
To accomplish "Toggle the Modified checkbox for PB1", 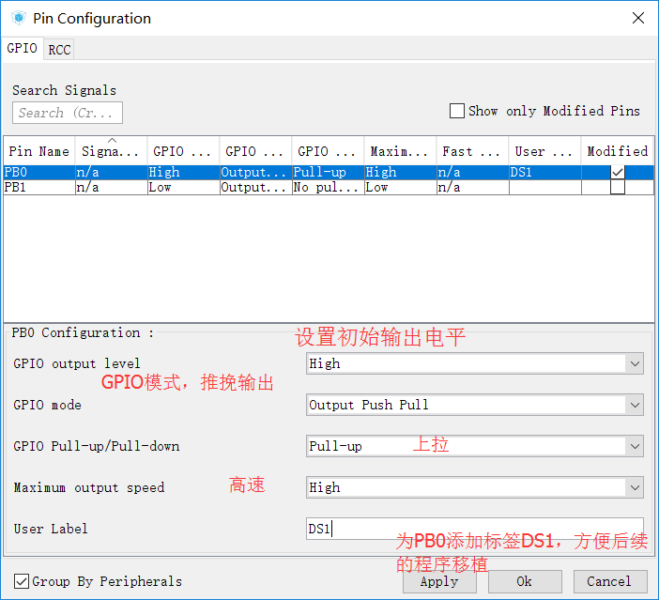I will pos(617,188).
